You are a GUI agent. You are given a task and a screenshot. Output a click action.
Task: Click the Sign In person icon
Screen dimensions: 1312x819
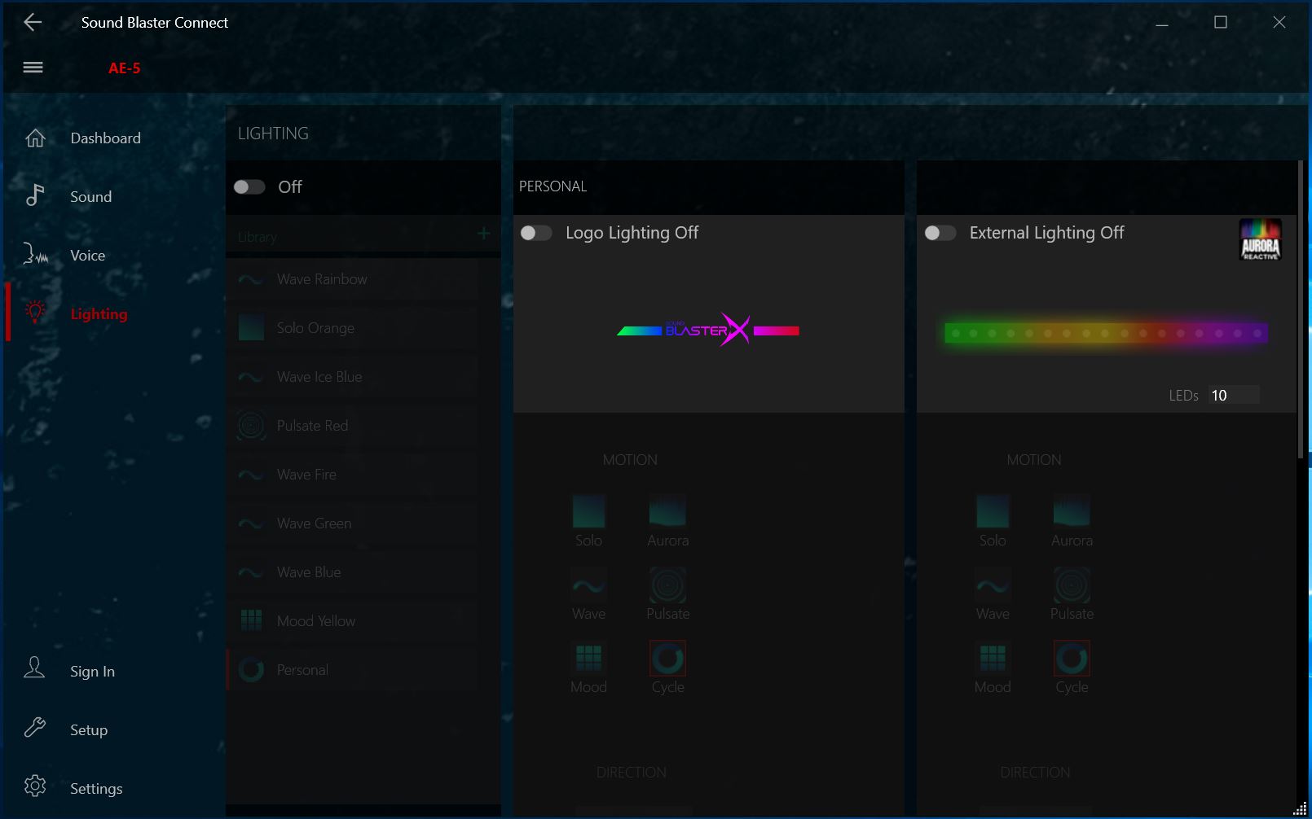pos(34,668)
